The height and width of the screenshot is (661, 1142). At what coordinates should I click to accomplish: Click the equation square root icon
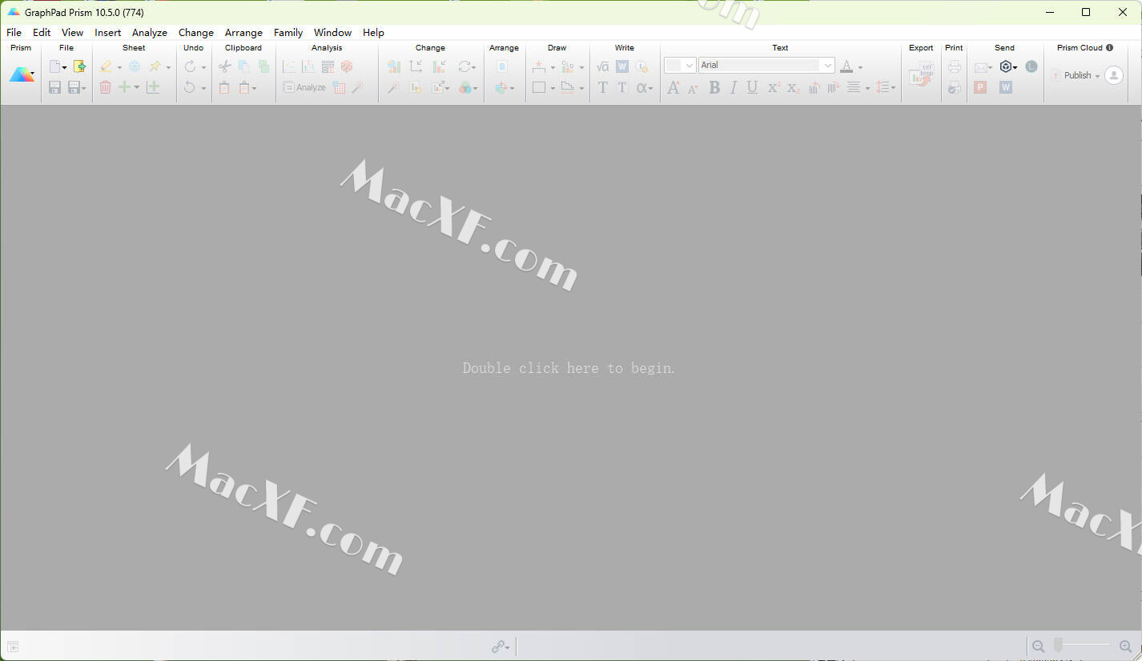(x=603, y=66)
